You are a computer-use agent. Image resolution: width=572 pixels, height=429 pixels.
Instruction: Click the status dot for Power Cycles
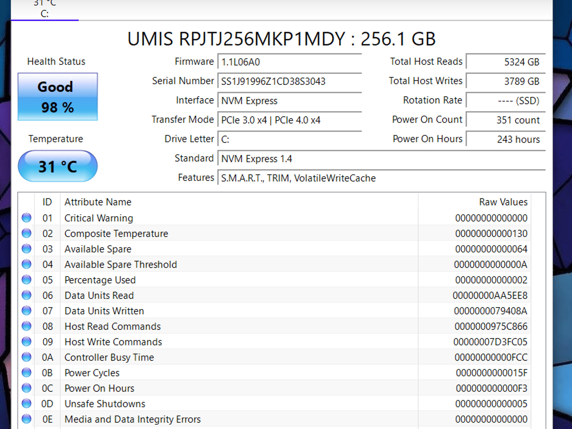point(27,372)
